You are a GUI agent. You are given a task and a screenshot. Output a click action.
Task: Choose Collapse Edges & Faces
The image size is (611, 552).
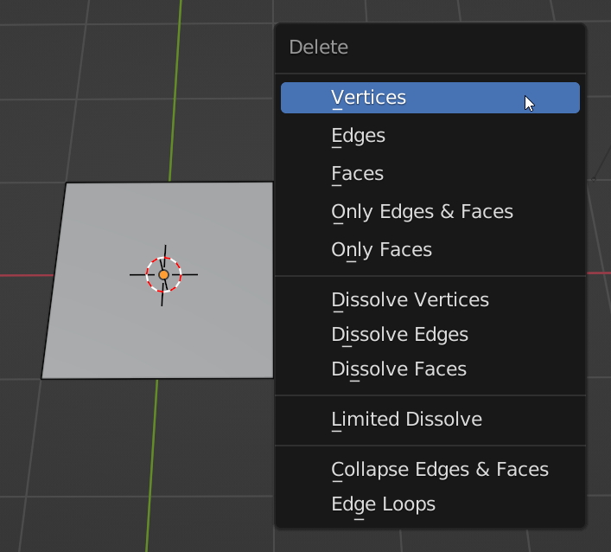click(430, 469)
